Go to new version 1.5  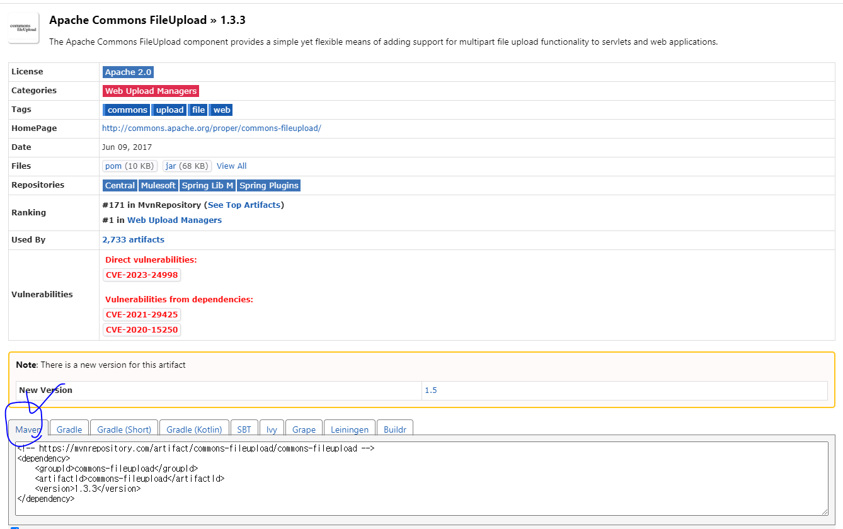click(x=430, y=390)
